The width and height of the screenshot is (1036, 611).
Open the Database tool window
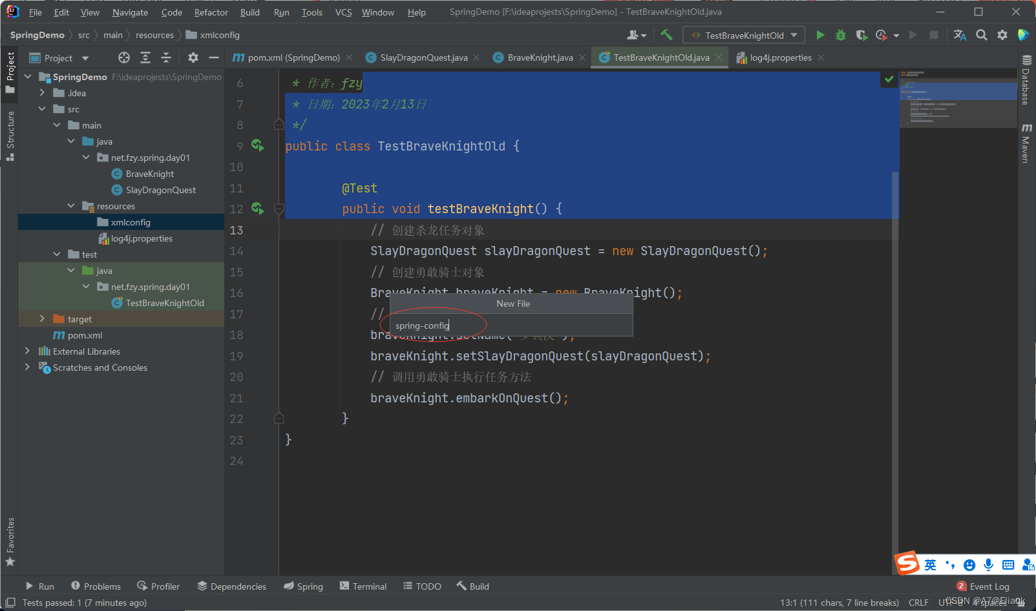1026,81
